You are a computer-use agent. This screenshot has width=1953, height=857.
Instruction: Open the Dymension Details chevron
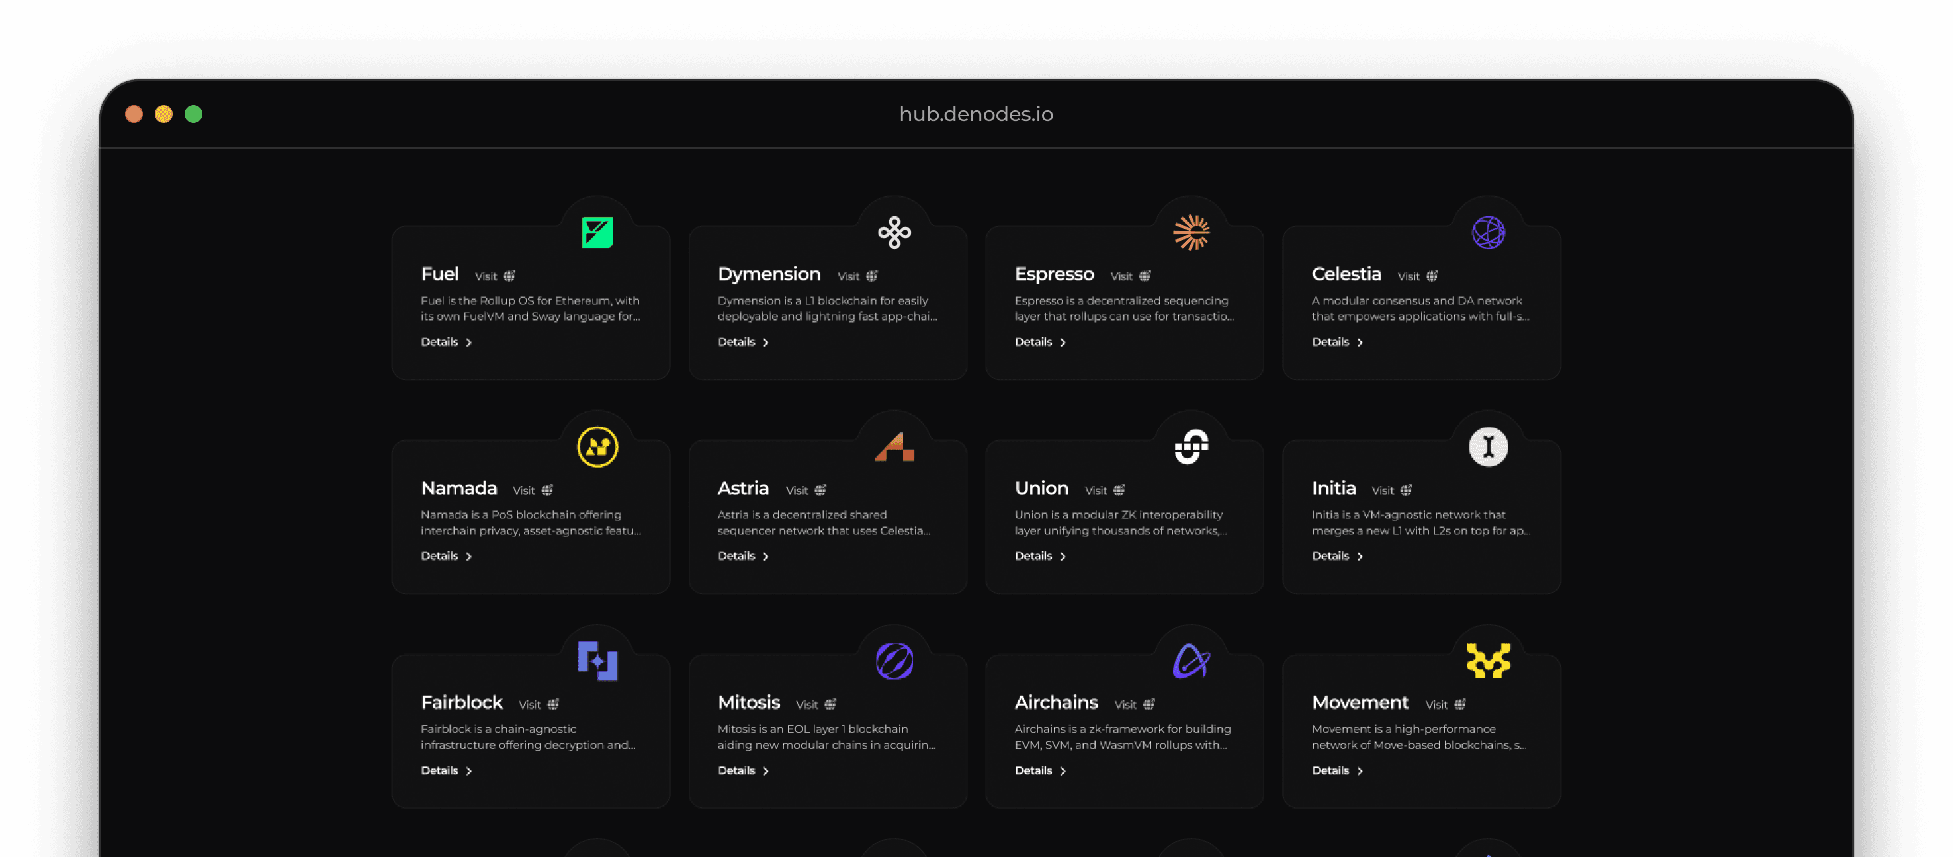click(765, 343)
